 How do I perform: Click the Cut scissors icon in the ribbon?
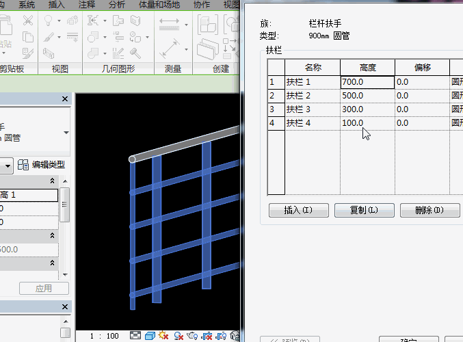[x=28, y=21]
